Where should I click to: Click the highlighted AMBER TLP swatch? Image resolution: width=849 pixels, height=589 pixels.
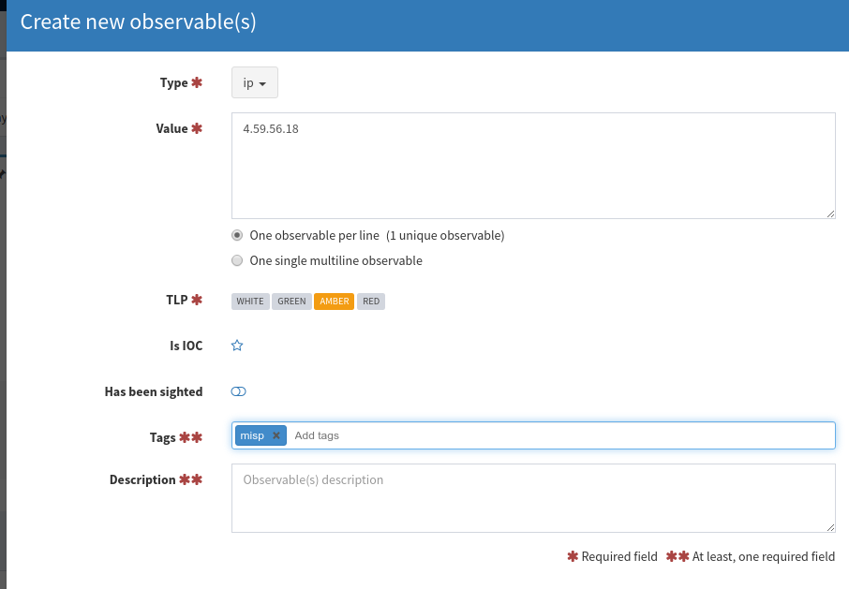[334, 301]
